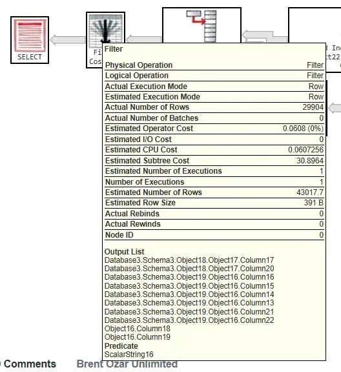
Task: Click output entry Object16.Column18
Action: point(138,329)
